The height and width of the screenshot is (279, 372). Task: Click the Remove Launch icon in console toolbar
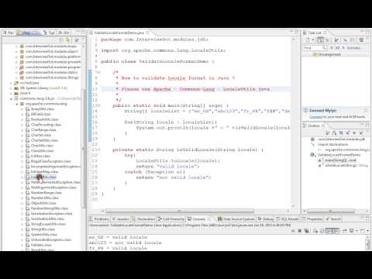click(x=300, y=231)
